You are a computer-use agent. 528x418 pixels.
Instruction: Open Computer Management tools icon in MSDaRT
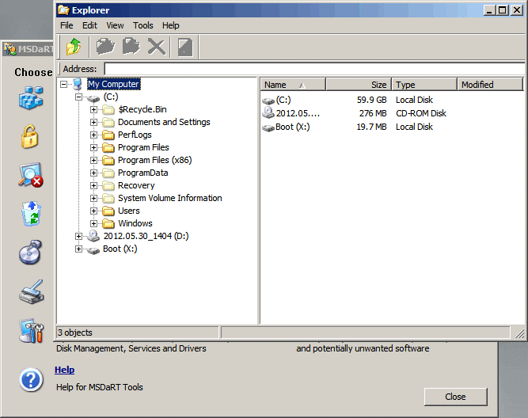coord(32,330)
